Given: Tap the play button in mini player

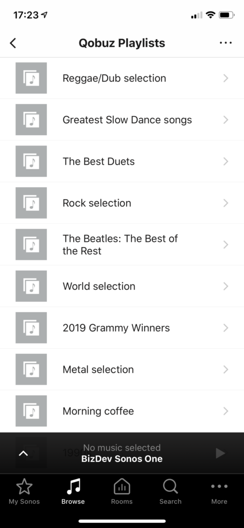Looking at the screenshot, I should pyautogui.click(x=220, y=453).
